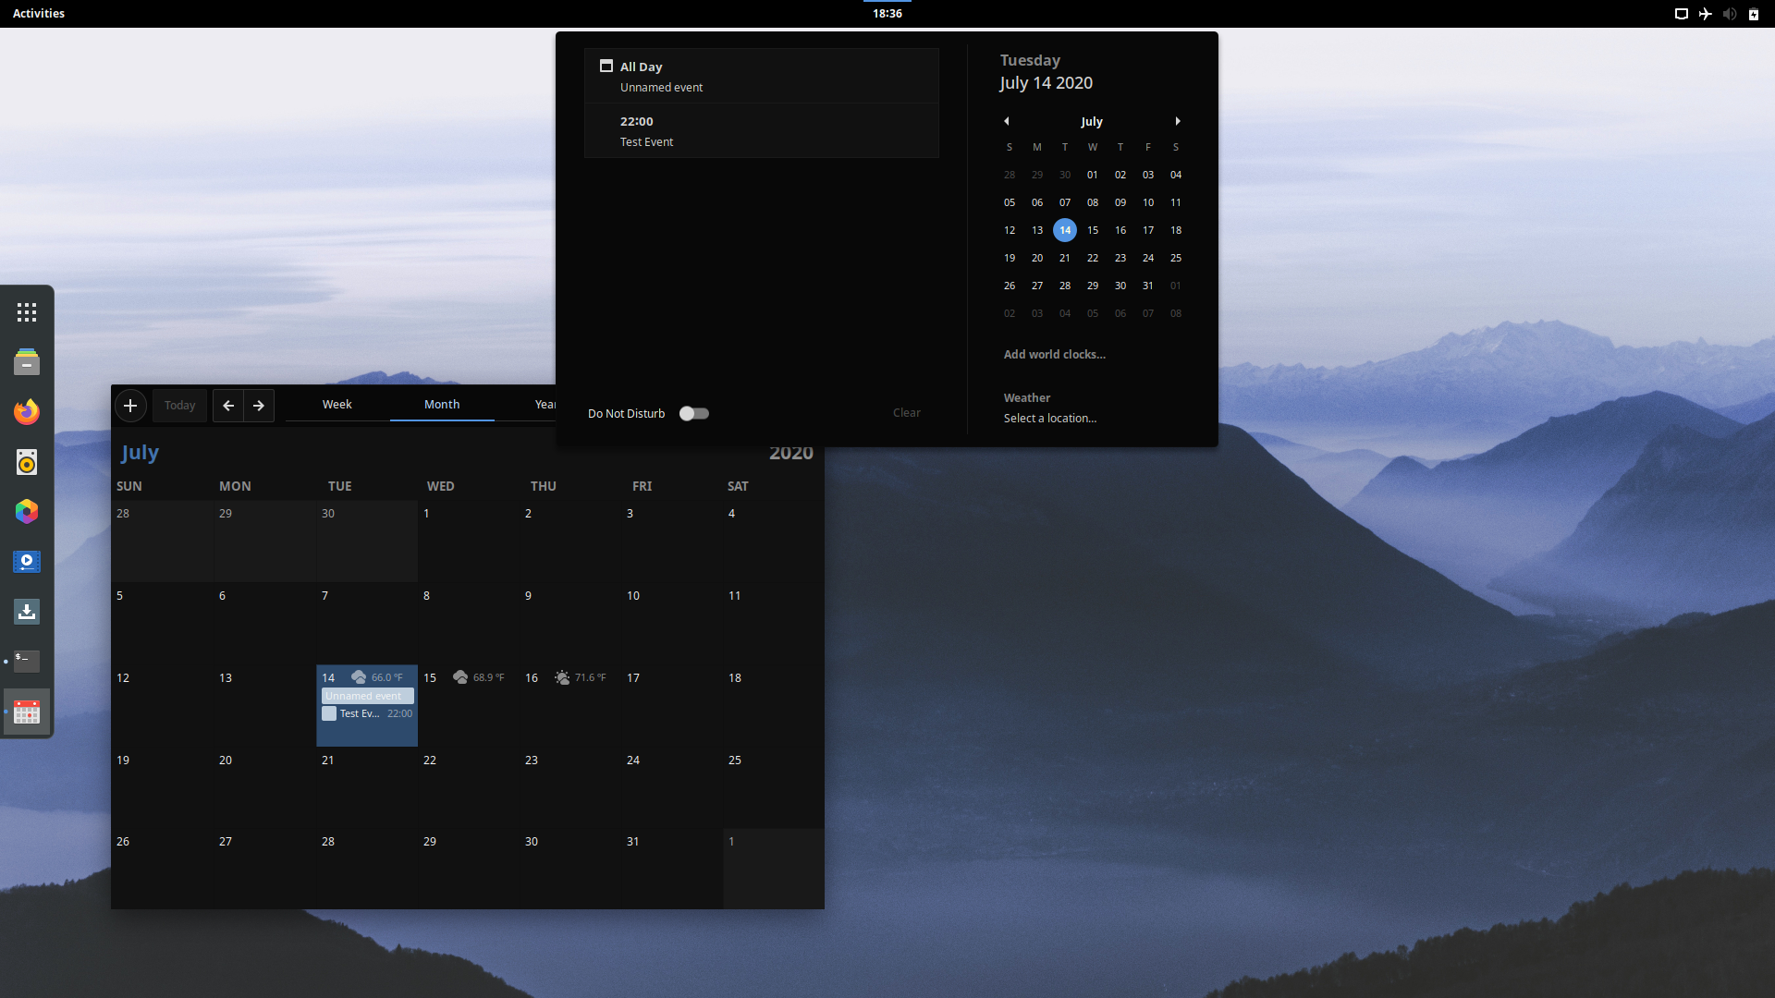1775x998 pixels.
Task: Open the download app icon in dock
Action: [x=27, y=612]
